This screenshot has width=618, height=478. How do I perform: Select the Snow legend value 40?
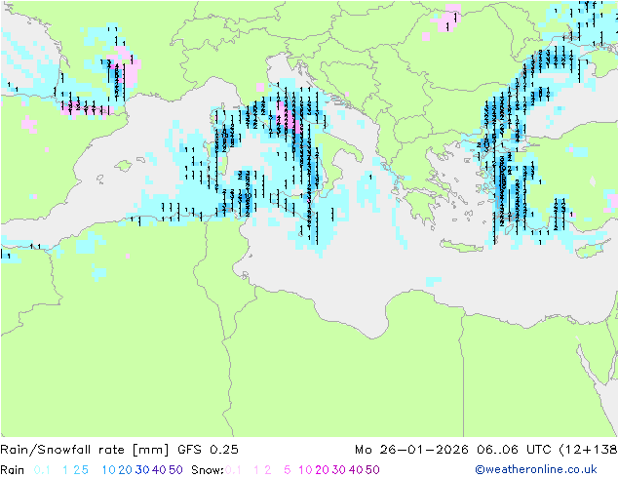click(356, 470)
